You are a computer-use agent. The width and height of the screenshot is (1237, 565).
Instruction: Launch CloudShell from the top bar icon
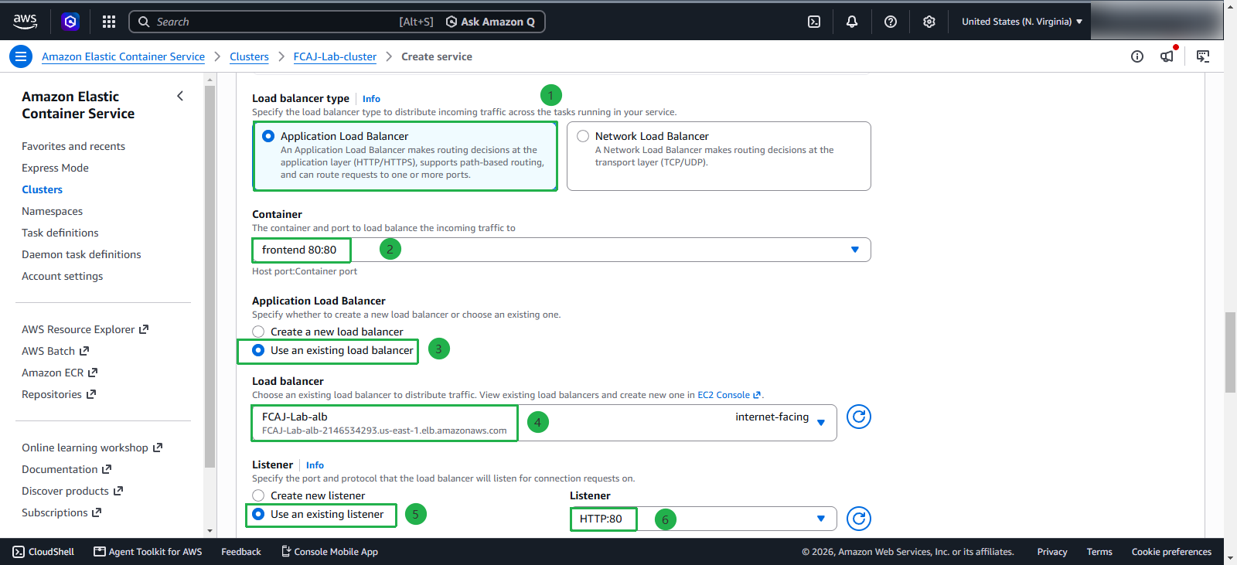(814, 22)
